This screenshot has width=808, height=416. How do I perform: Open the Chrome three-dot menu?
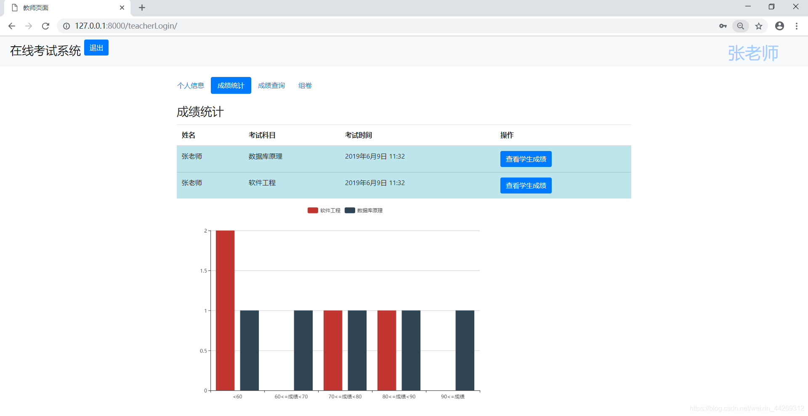[x=797, y=26]
